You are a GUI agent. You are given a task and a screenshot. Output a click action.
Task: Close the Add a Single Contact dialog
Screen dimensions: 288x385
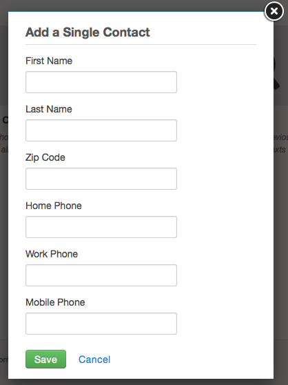click(x=274, y=11)
